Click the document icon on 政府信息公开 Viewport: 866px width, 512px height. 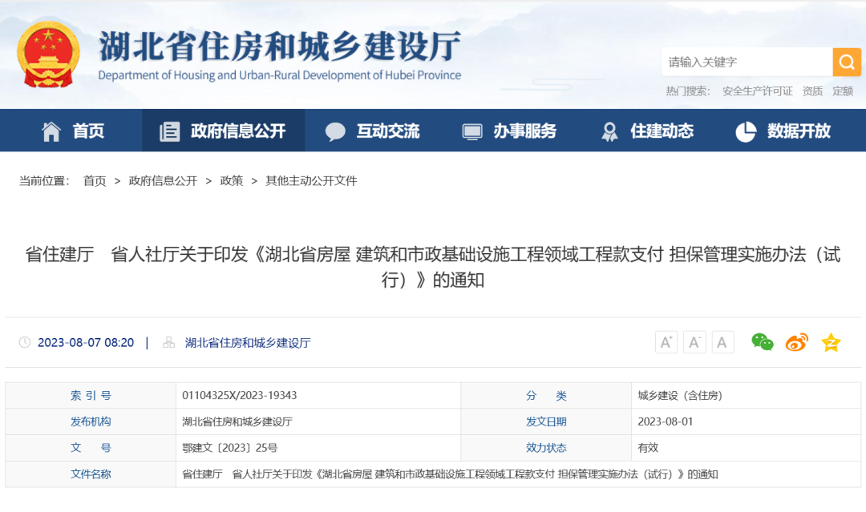pyautogui.click(x=169, y=131)
